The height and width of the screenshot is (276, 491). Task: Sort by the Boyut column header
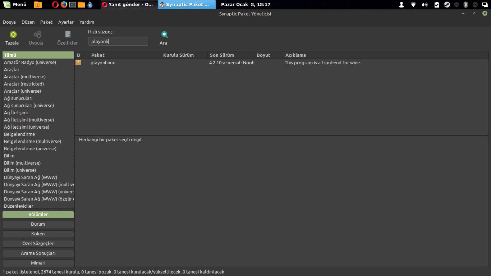pyautogui.click(x=269, y=55)
